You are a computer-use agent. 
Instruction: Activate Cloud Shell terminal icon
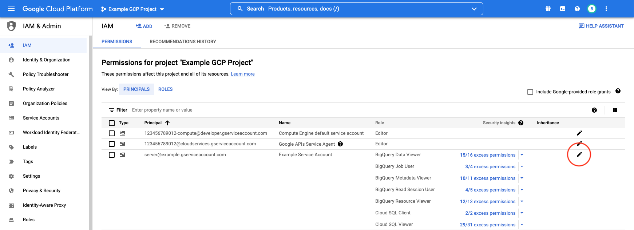(563, 9)
